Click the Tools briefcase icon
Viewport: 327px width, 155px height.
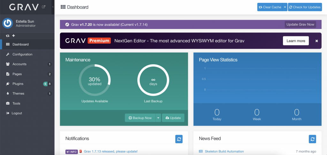(x=8, y=103)
